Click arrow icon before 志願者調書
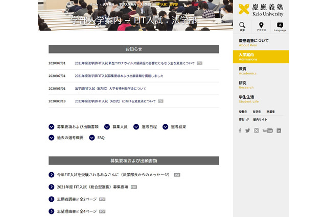 click(x=51, y=199)
